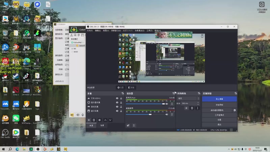Click the 工作室模式 studio mode button
The height and width of the screenshot is (152, 270).
click(219, 115)
